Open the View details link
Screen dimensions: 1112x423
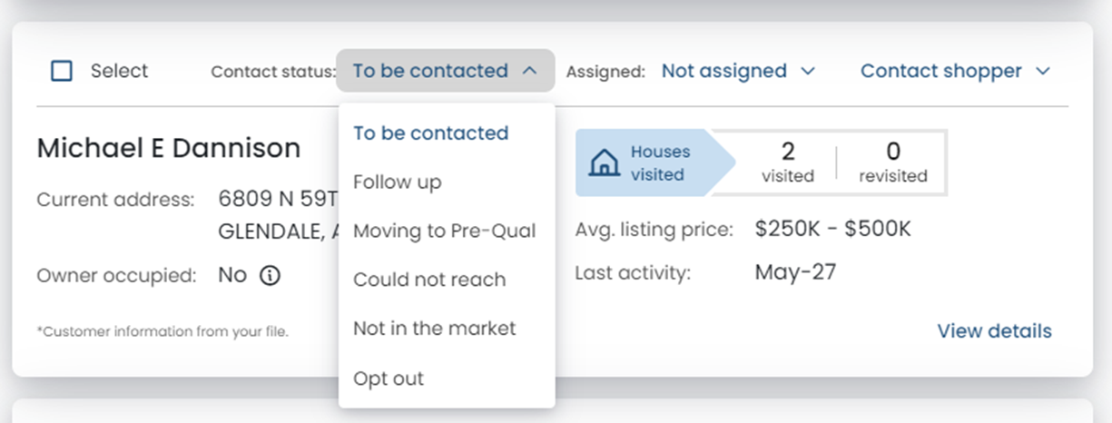pyautogui.click(x=994, y=331)
